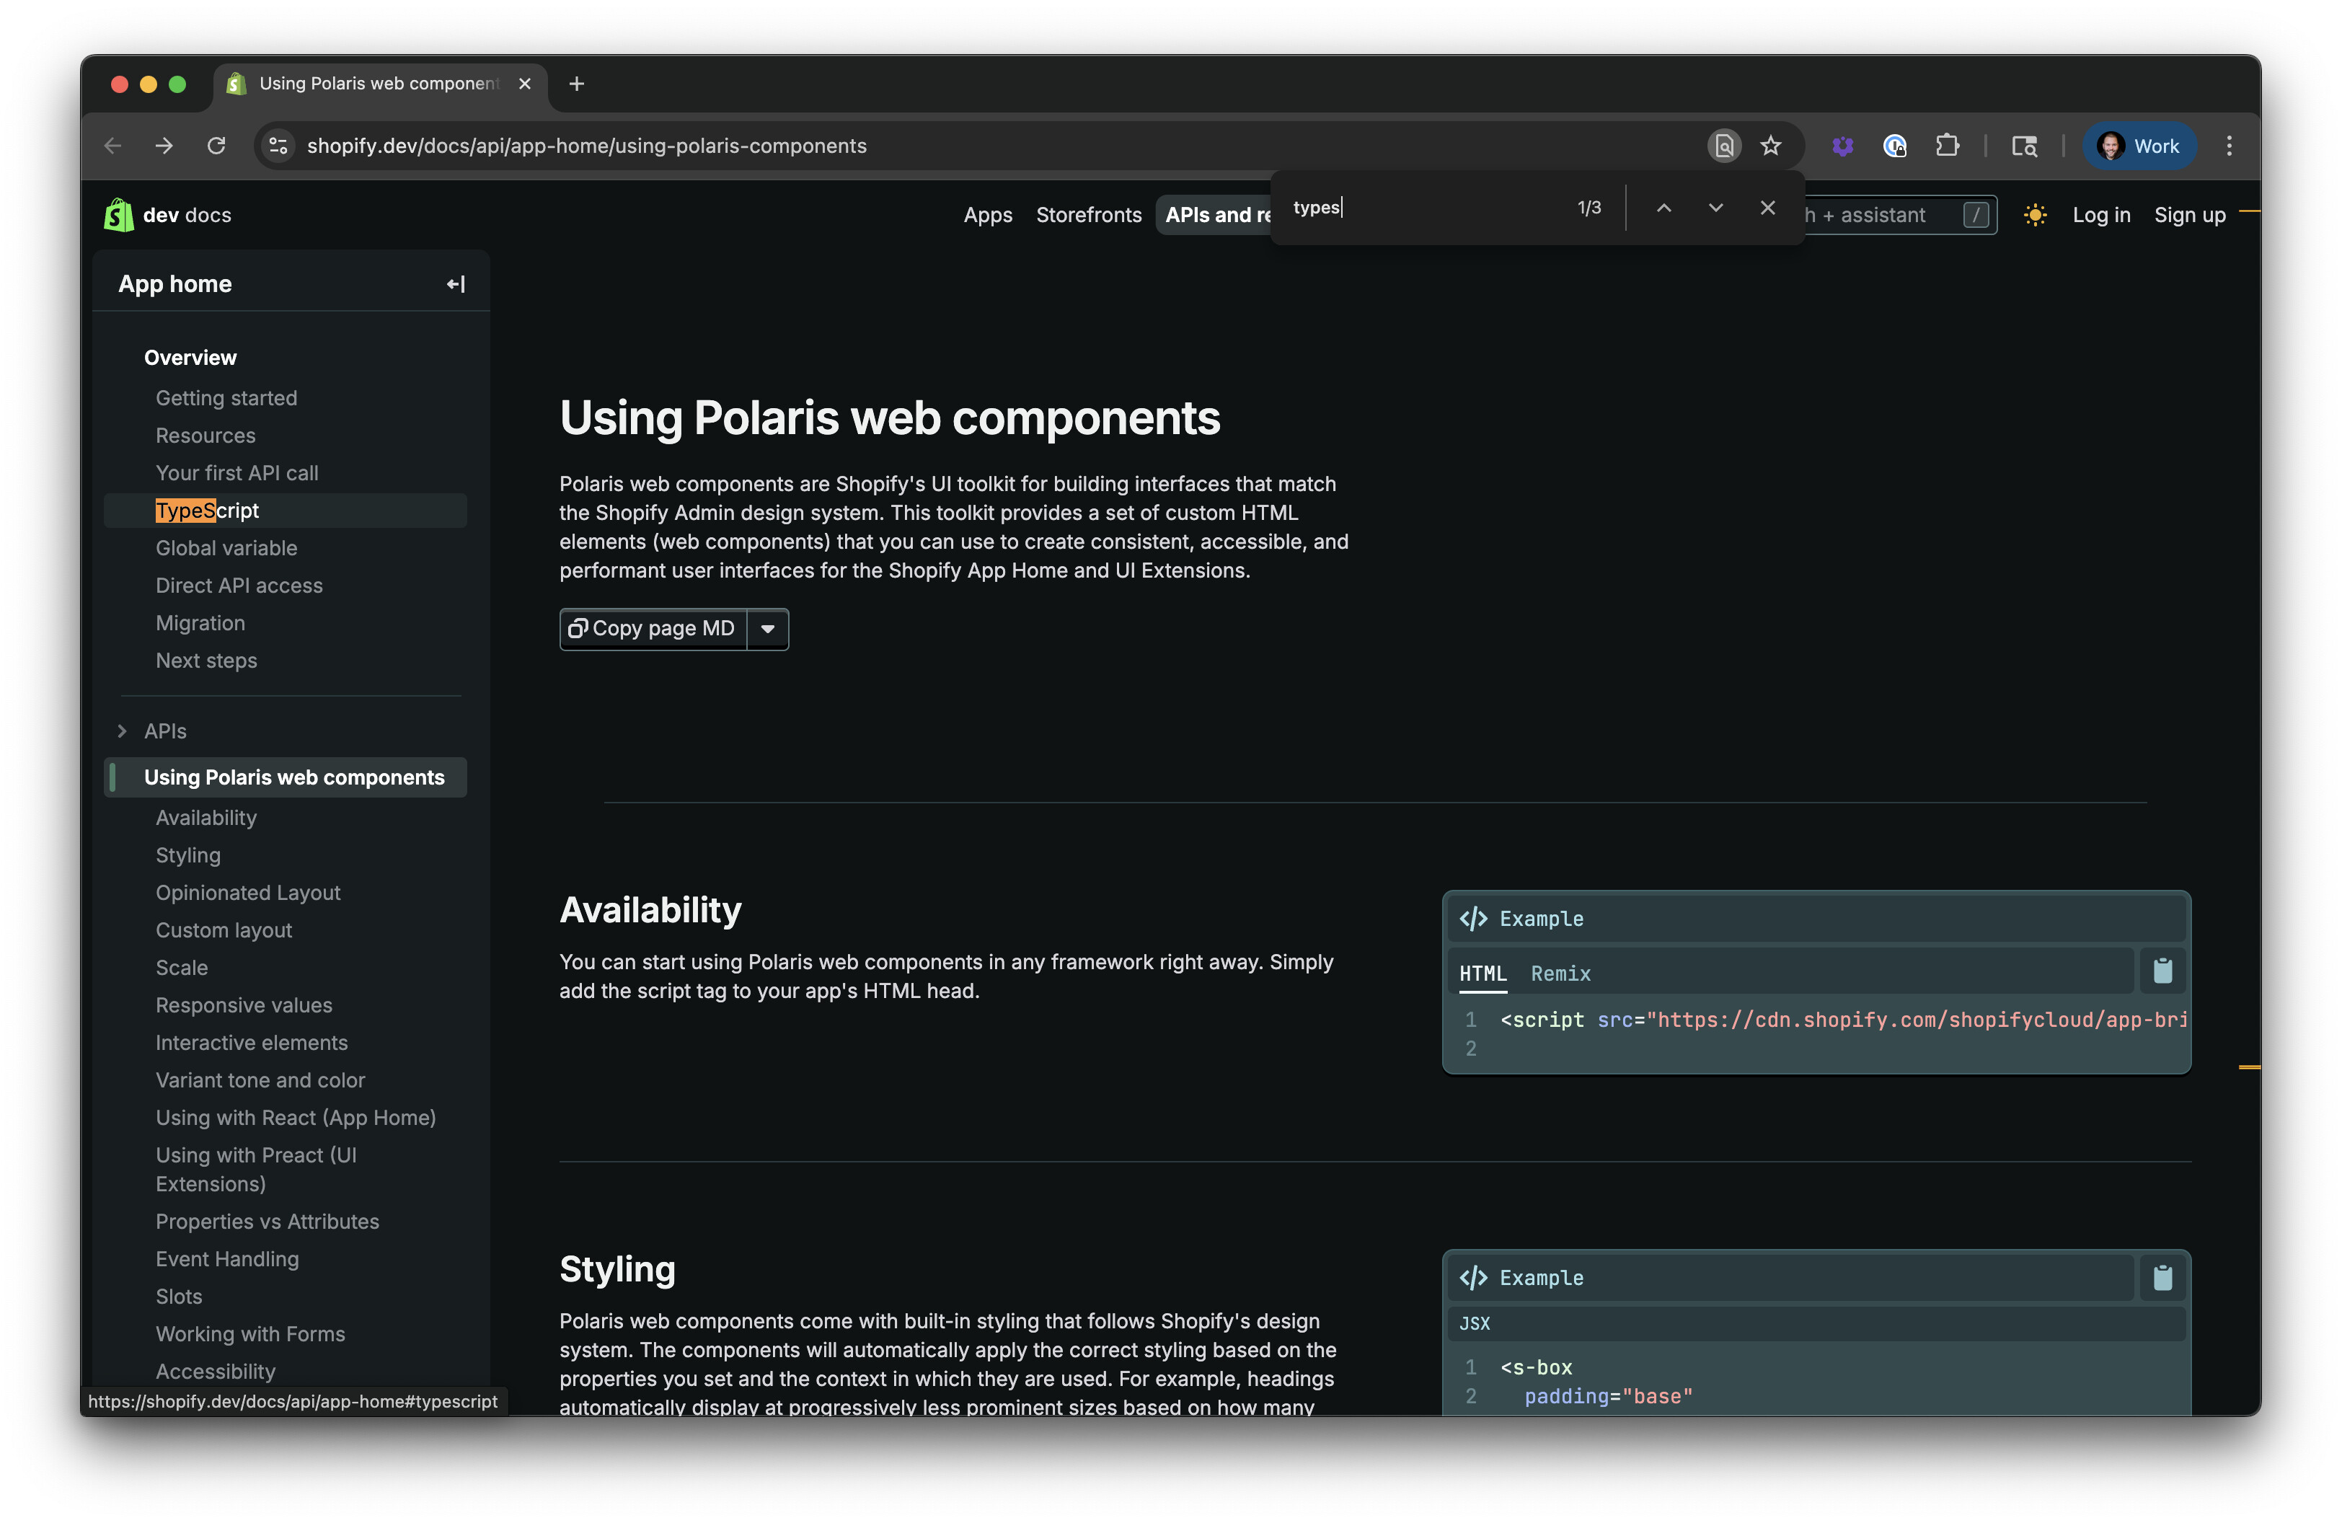Go to previous find-in-page match
This screenshot has width=2342, height=1523.
[1663, 208]
